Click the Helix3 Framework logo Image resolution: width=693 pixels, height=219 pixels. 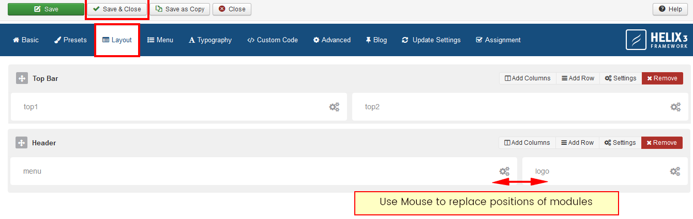tap(657, 40)
